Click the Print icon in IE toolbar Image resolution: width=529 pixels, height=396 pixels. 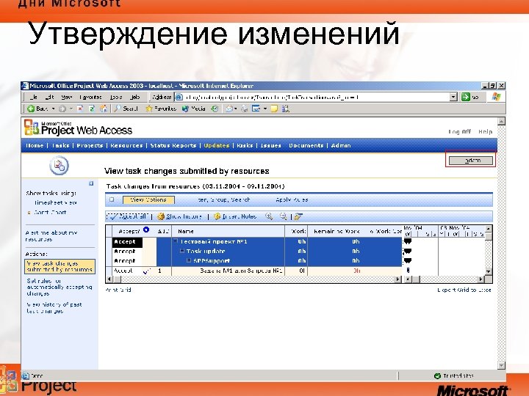tap(245, 109)
